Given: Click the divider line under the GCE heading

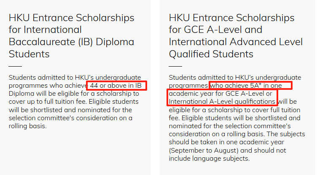Looking at the screenshot, I should 175,66.
